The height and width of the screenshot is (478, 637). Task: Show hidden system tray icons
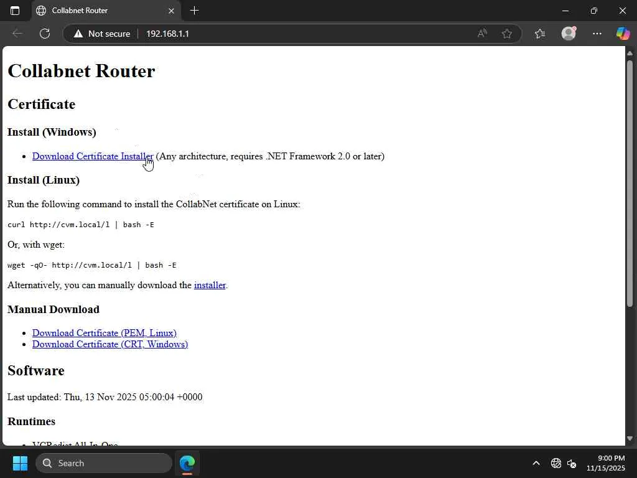tap(536, 463)
